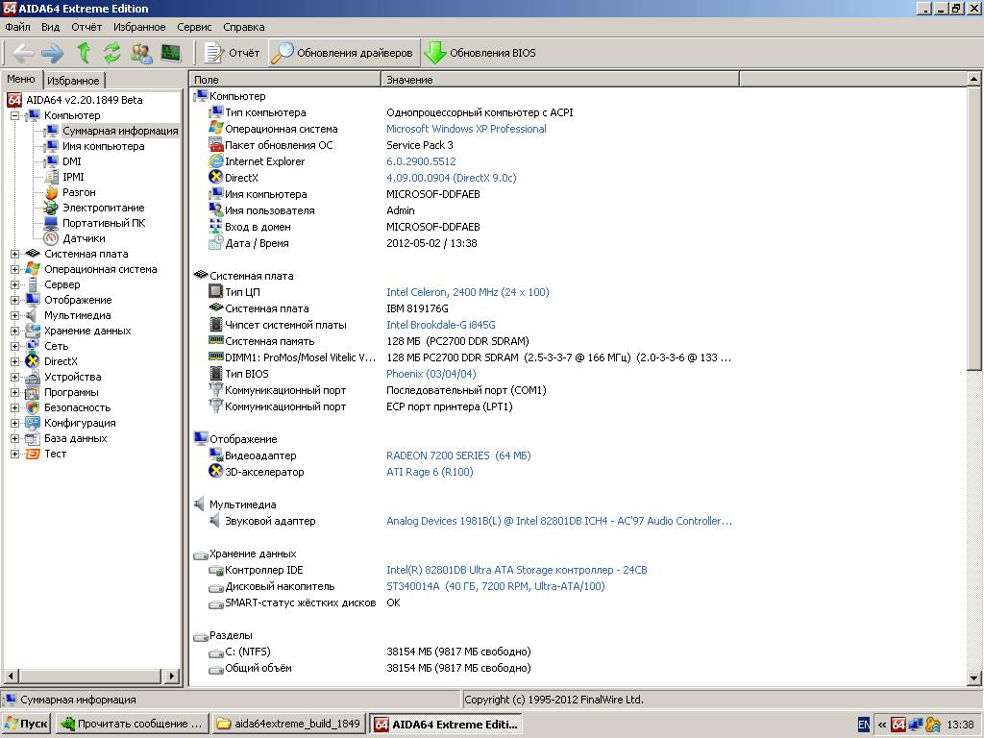Viewport: 984px width, 738px height.
Task: Expand the Программы tree node
Action: pyautogui.click(x=15, y=392)
